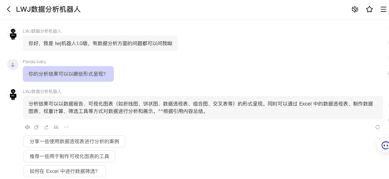
Task: Select suggestion recommending 可视化图表 tools
Action: (x=69, y=156)
